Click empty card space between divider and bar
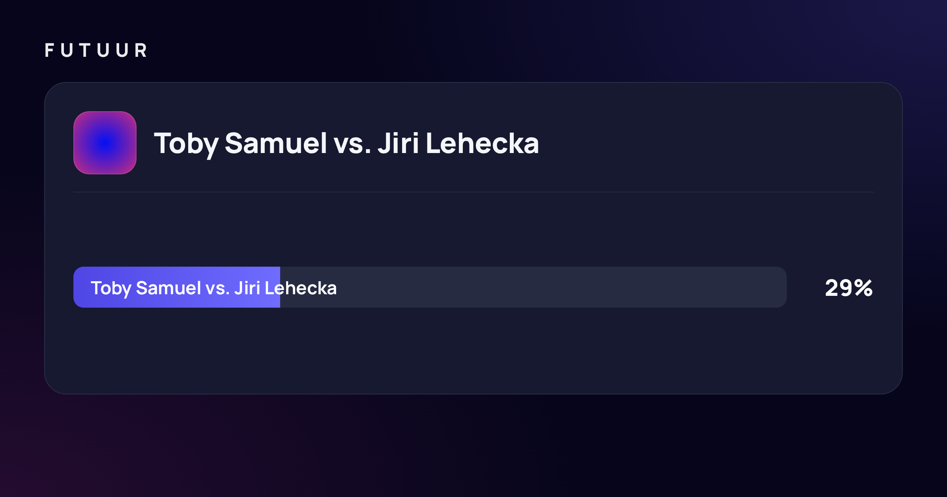This screenshot has width=947, height=497. 473,230
